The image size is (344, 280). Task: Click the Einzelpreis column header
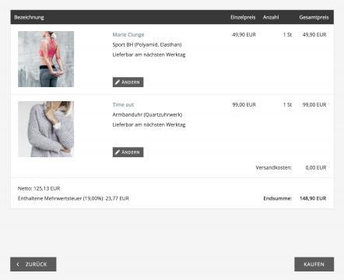tap(243, 17)
